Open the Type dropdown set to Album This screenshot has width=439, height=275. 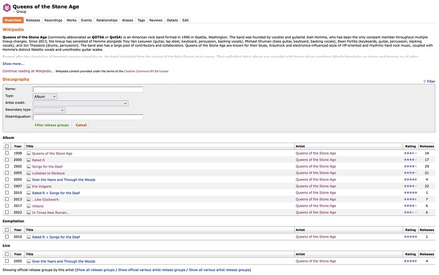tap(45, 96)
